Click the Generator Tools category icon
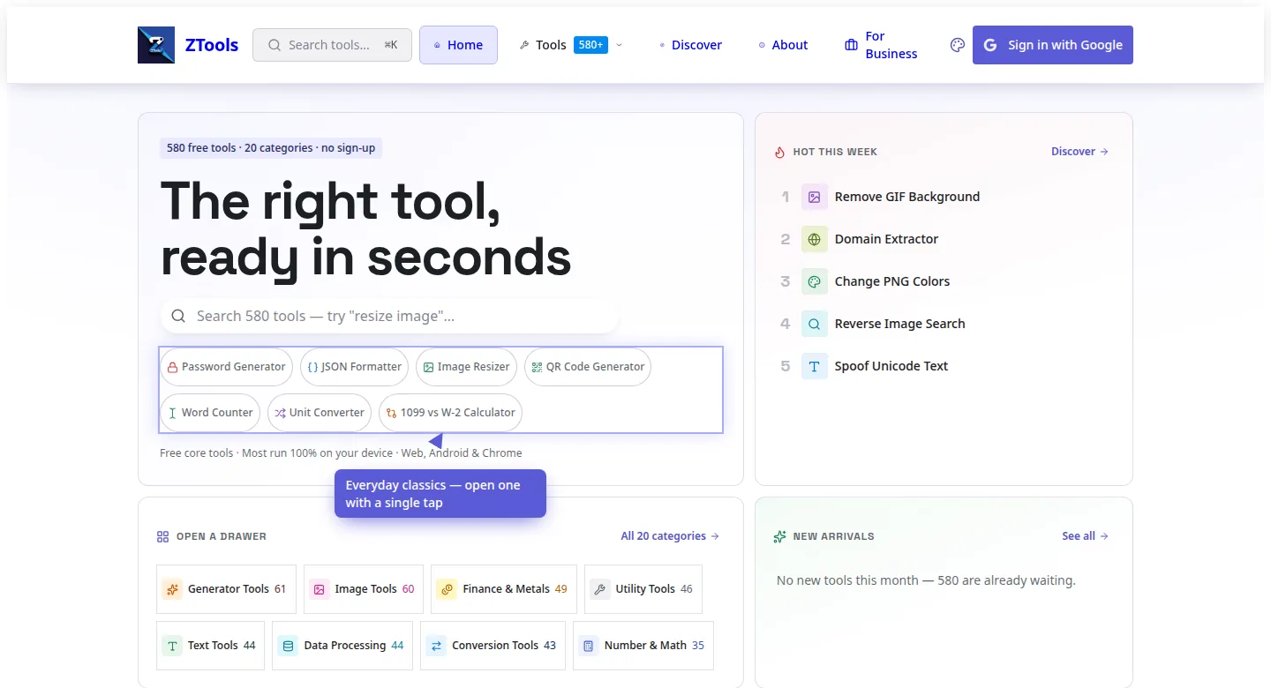1271x688 pixels. (172, 589)
